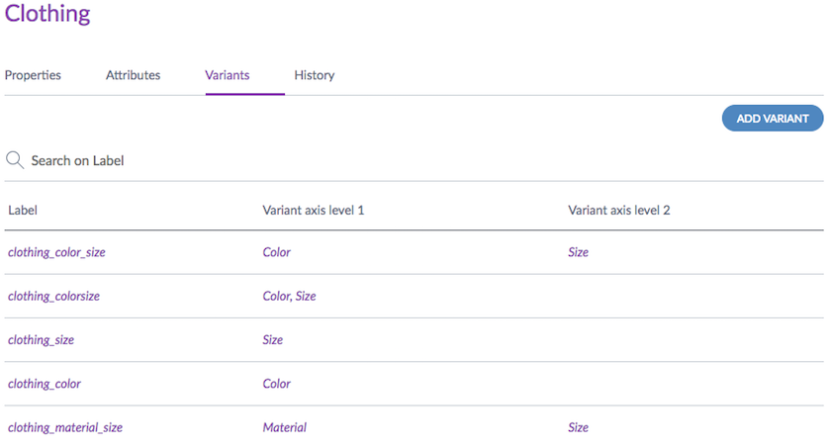Image resolution: width=831 pixels, height=448 pixels.
Task: Click the Label column header
Action: click(x=22, y=211)
